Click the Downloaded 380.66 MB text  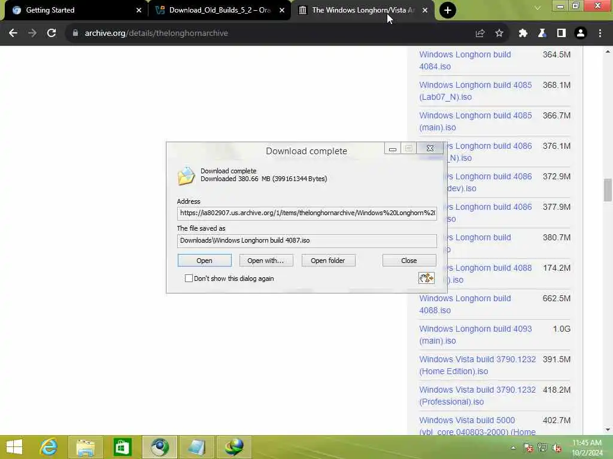[x=264, y=179]
